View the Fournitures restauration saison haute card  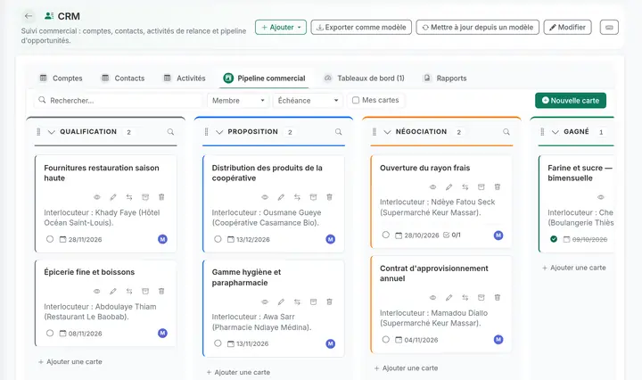[x=97, y=197]
